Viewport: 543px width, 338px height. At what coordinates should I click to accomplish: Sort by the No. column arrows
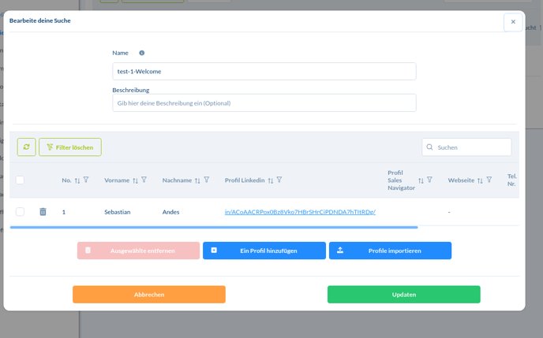pos(77,180)
